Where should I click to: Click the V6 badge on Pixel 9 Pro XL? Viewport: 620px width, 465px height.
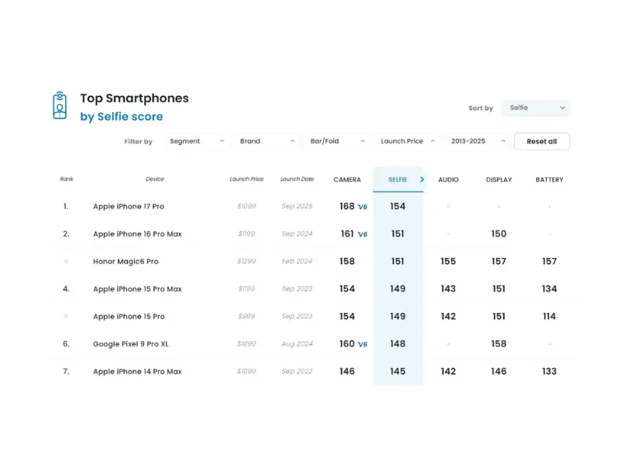pyautogui.click(x=362, y=344)
